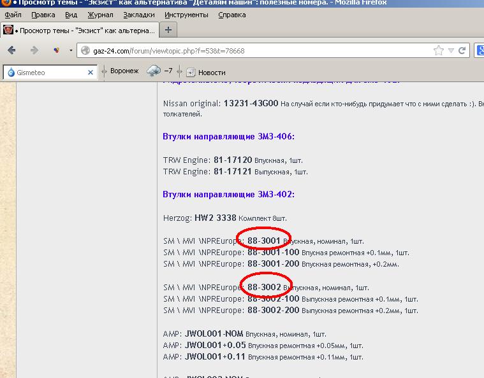Click text "Выпускная ремонтная +0.2мм, 1шт."

coord(360,311)
